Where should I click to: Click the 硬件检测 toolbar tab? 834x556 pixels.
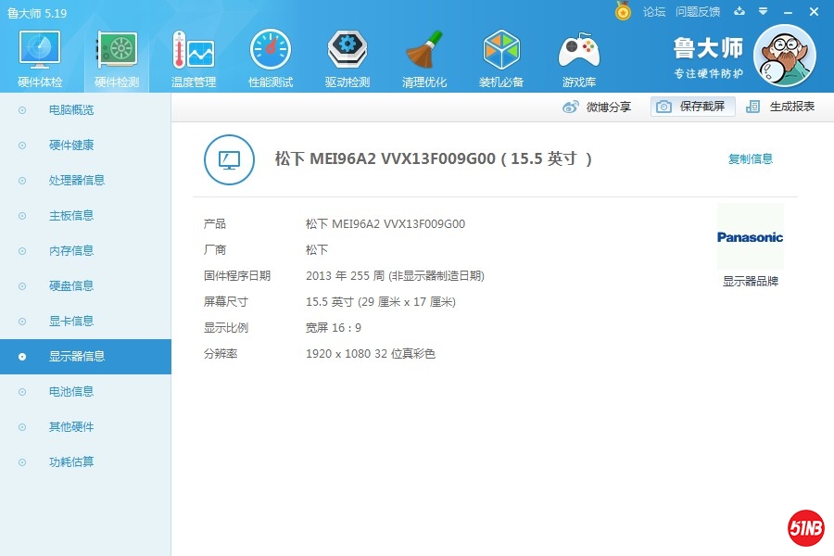click(x=117, y=57)
